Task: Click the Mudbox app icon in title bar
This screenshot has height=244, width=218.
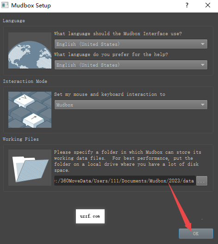Action: 5,5
